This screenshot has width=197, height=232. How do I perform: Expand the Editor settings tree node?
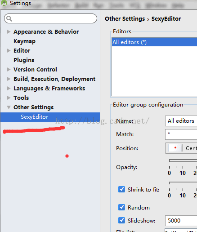(x=9, y=50)
